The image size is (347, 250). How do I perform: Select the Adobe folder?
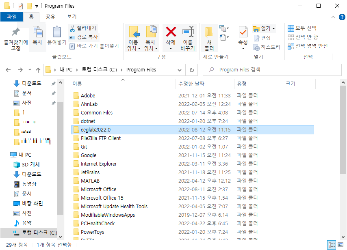[x=193, y=96]
